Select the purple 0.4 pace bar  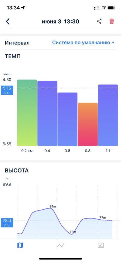[47, 113]
